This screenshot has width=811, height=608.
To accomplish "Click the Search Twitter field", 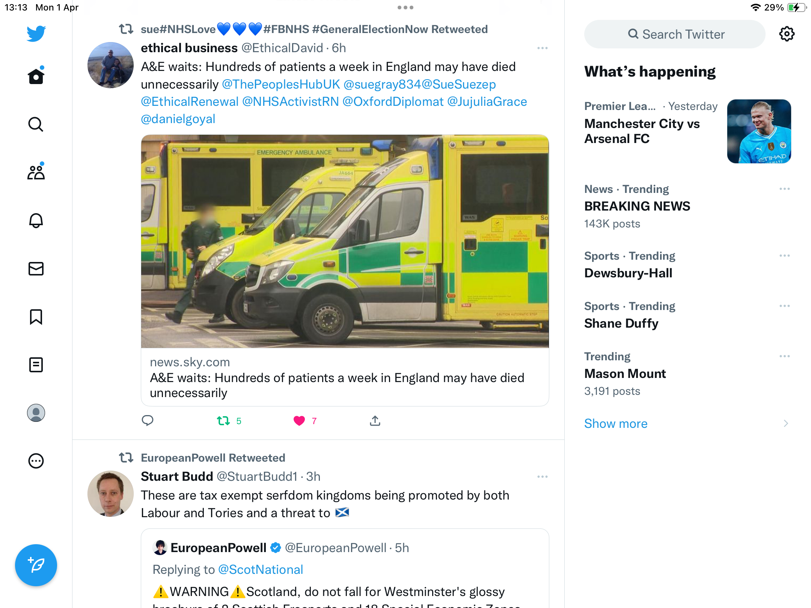I will coord(675,34).
